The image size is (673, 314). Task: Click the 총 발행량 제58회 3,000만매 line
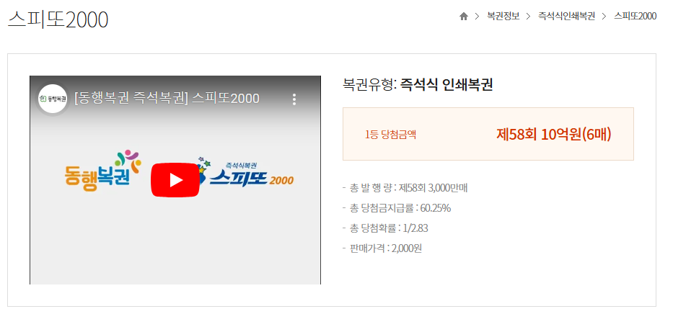405,188
